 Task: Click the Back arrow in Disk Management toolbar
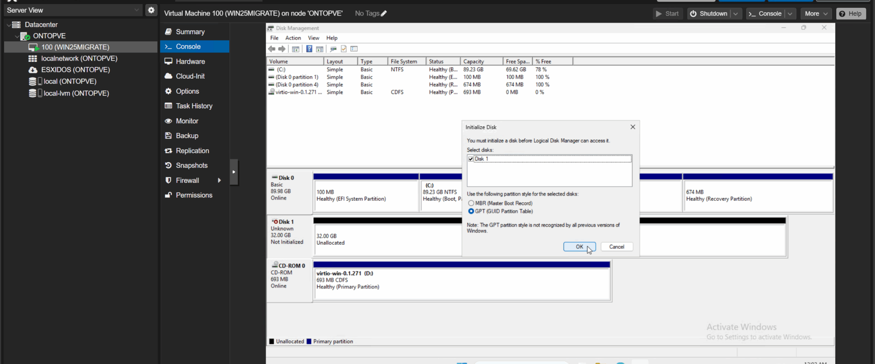tap(272, 49)
